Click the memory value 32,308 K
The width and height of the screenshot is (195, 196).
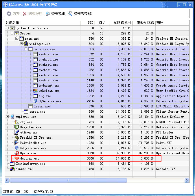click(x=124, y=153)
